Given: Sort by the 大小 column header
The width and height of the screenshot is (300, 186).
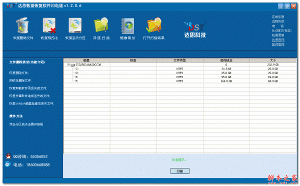Looking at the screenshot, I should coord(273,60).
